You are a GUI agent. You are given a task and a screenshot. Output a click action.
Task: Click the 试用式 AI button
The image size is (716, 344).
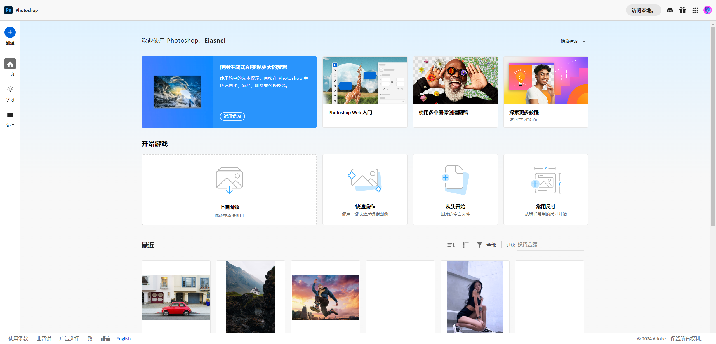point(232,116)
